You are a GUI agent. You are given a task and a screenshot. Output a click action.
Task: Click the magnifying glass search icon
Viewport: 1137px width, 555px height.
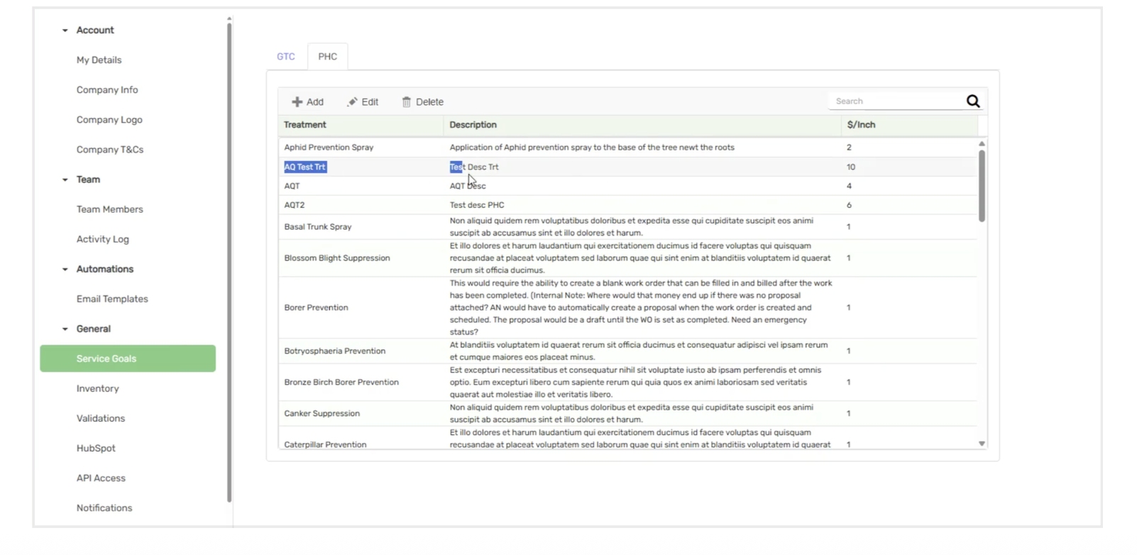click(x=973, y=101)
